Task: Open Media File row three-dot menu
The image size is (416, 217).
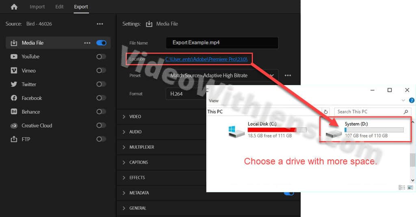Action: coord(87,43)
